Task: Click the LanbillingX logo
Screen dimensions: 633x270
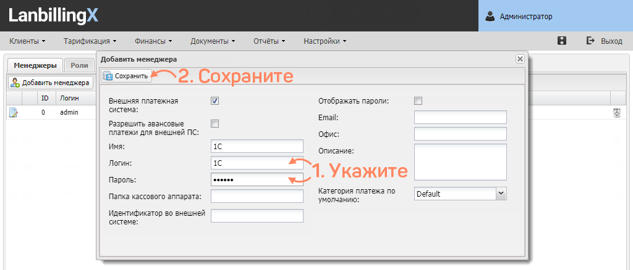Action: [x=53, y=16]
